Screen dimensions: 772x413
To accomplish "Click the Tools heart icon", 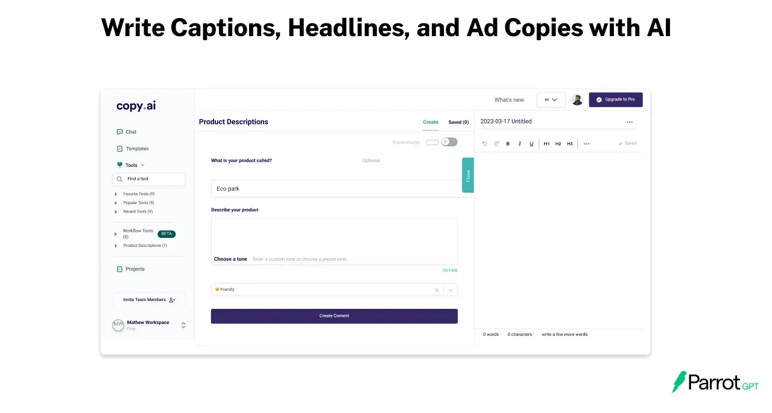I will click(119, 165).
